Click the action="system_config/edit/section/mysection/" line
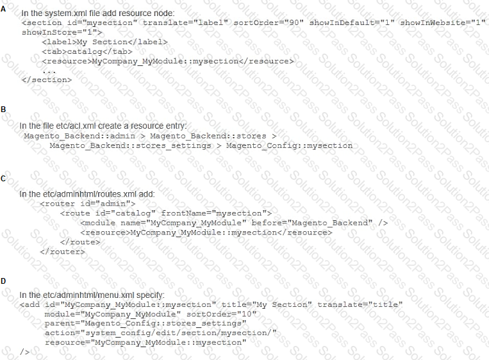Image resolution: width=489 pixels, height=360 pixels. coord(161,333)
